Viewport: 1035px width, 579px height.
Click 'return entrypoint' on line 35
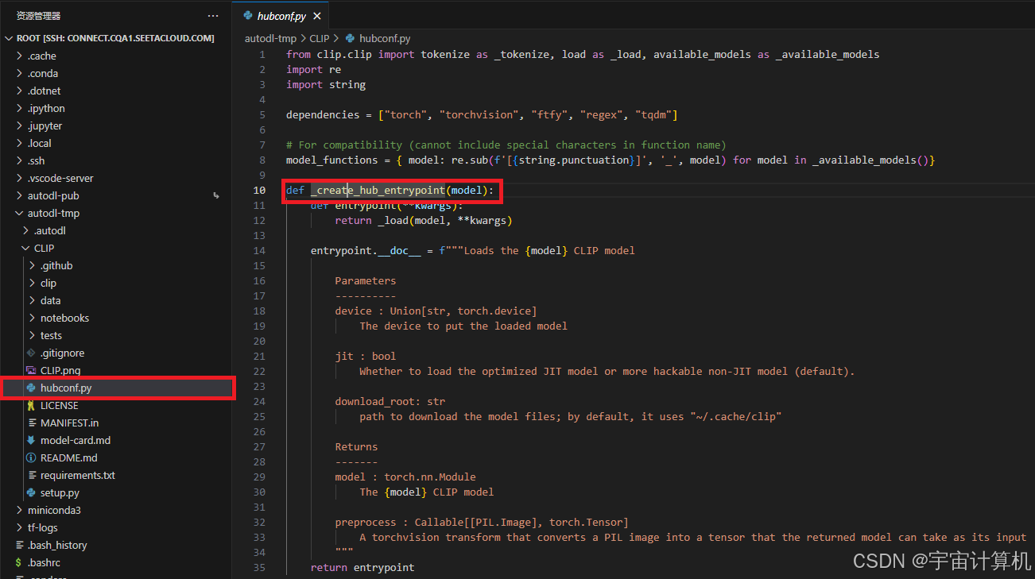pyautogui.click(x=362, y=568)
